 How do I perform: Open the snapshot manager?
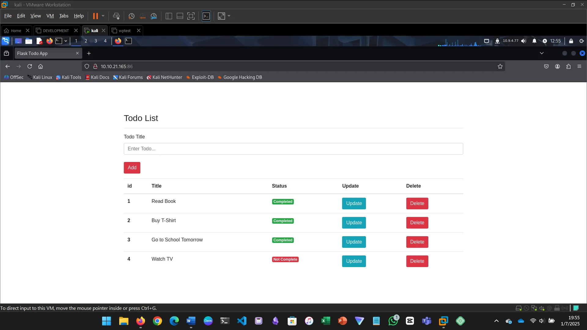[x=154, y=16]
